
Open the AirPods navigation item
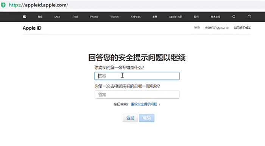coord(136,17)
